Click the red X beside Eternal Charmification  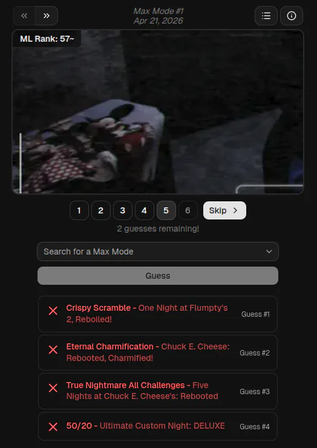click(53, 349)
